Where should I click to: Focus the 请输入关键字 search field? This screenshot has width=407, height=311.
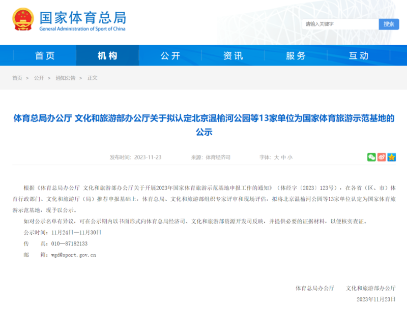340,24
